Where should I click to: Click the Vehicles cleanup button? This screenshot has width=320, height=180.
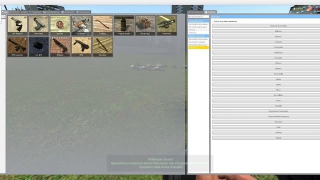pyautogui.click(x=266, y=132)
